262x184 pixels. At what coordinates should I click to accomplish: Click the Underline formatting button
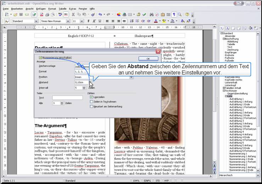pos(100,21)
